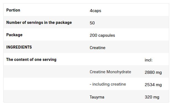Click the INGREDIENTS heading label
The image size is (178, 110).
[19, 47]
